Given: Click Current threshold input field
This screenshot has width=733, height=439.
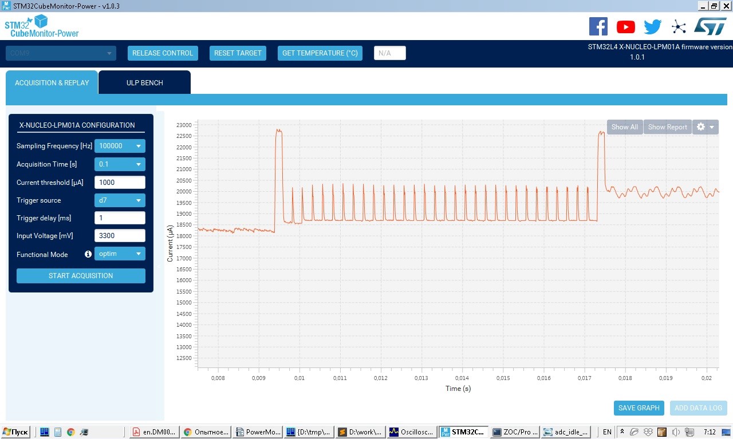Looking at the screenshot, I should click(x=120, y=183).
